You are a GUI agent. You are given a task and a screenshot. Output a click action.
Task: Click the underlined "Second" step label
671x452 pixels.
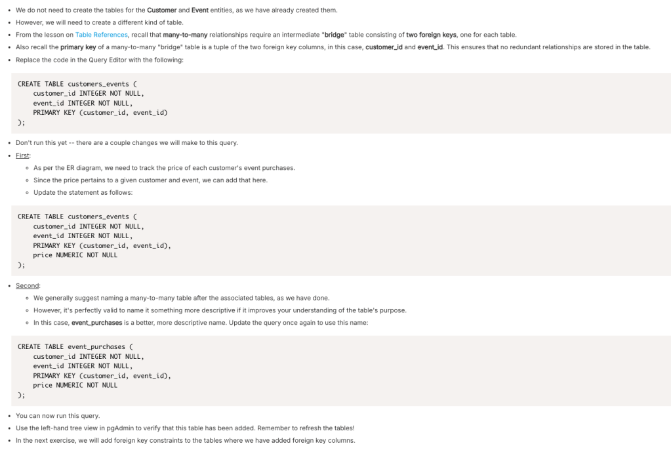click(28, 285)
